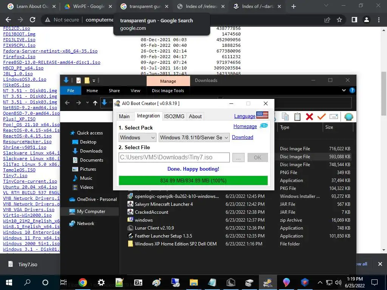
Task: Click the US flag language icon
Action: [x=262, y=115]
